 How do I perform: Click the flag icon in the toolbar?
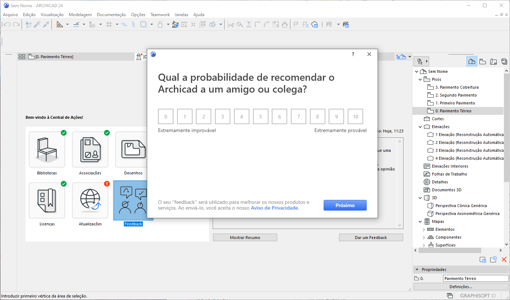pos(296,24)
